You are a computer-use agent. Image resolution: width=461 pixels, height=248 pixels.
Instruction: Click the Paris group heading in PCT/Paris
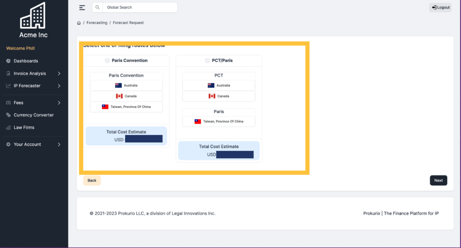219,112
